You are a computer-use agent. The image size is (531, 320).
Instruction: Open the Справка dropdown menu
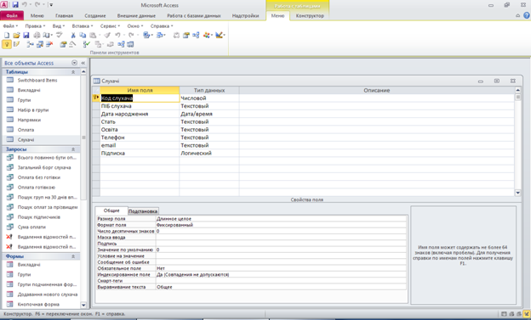(x=162, y=26)
